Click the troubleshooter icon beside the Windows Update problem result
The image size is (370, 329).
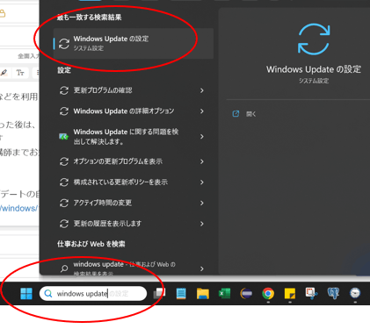coord(63,136)
